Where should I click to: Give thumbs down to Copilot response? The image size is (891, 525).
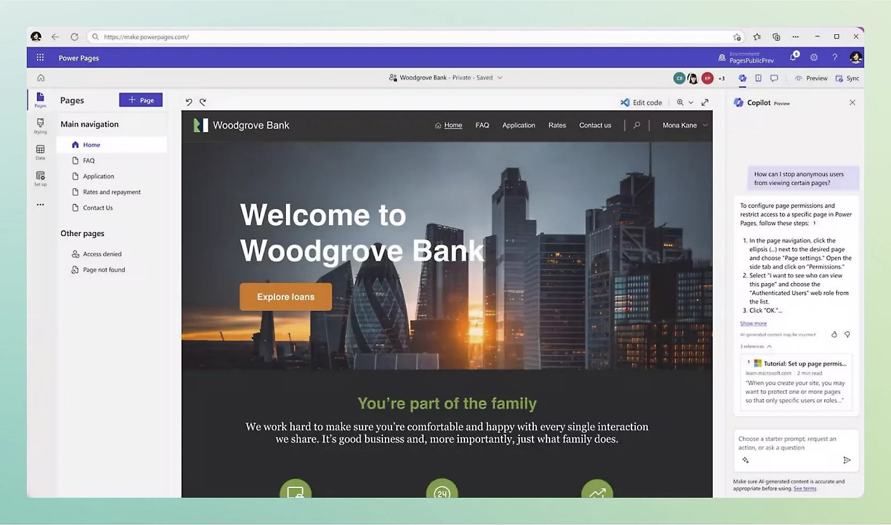click(x=847, y=334)
